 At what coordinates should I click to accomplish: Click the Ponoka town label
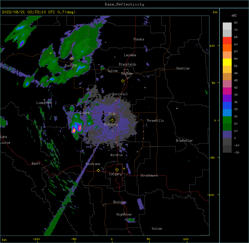(x=139, y=39)
